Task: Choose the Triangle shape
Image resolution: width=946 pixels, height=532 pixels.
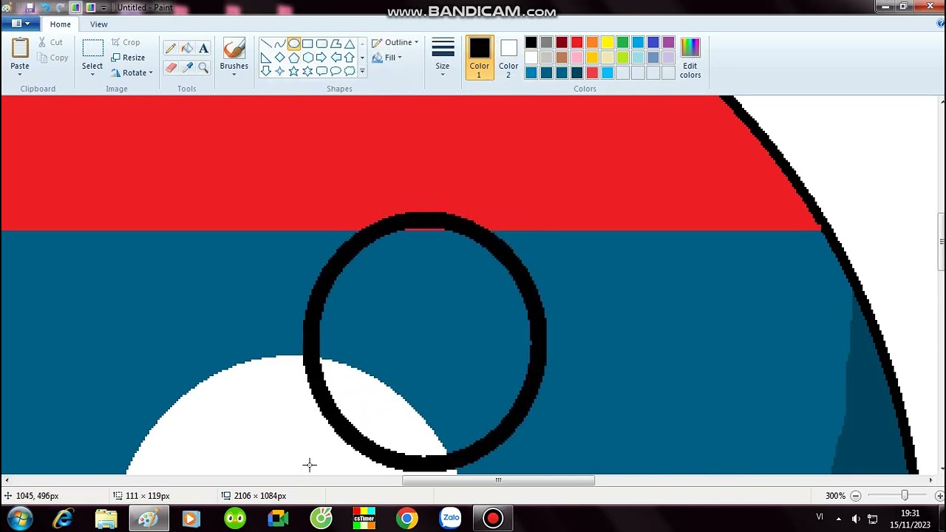Action: (x=350, y=44)
